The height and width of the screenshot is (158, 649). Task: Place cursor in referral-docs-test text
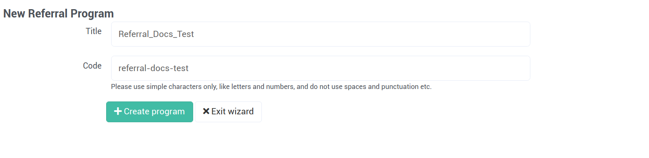[154, 68]
